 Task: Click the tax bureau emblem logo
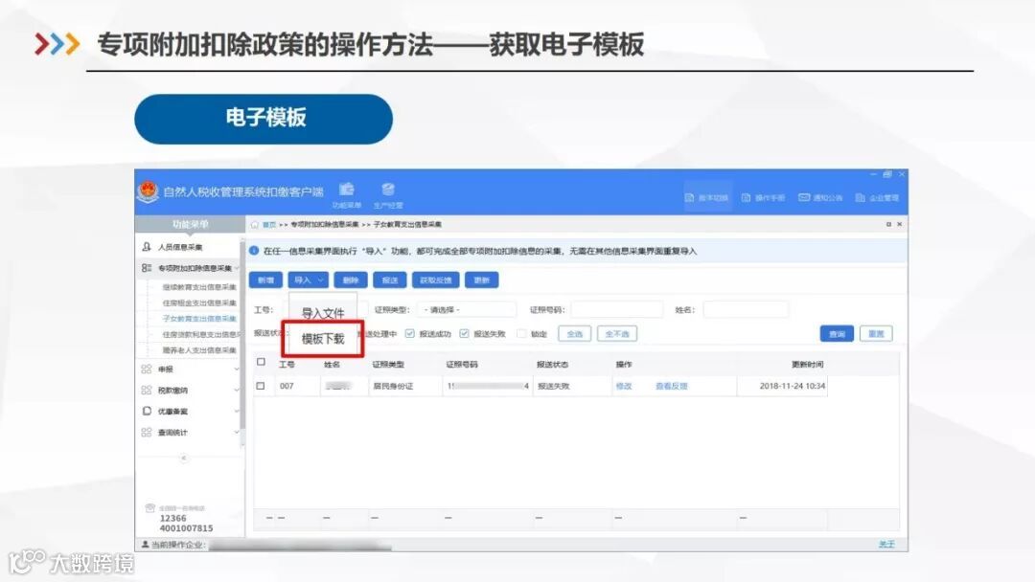coord(148,191)
